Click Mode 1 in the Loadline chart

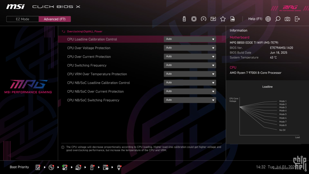(283, 101)
